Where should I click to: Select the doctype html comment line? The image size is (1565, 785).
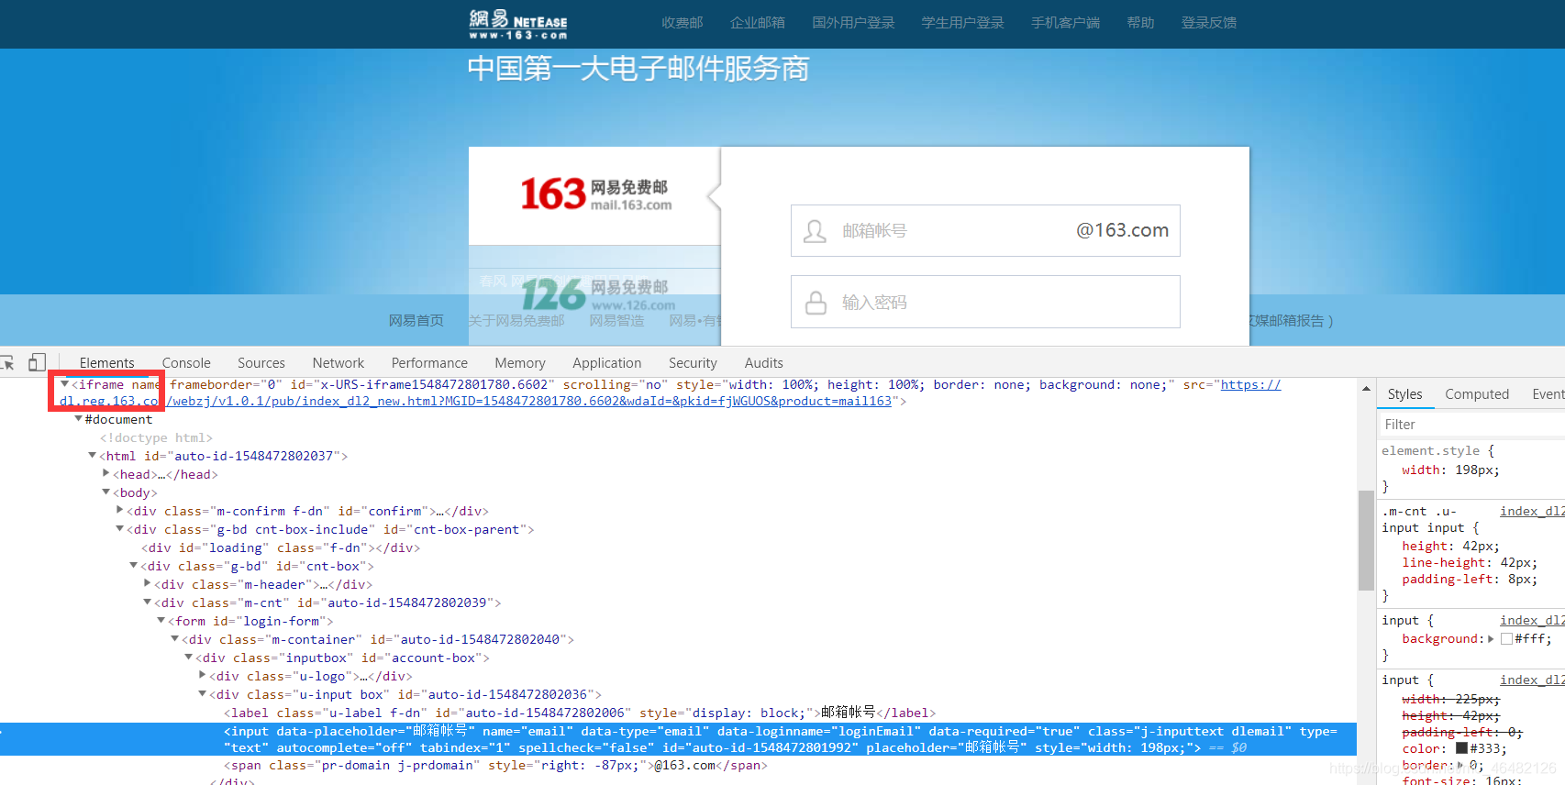156,437
